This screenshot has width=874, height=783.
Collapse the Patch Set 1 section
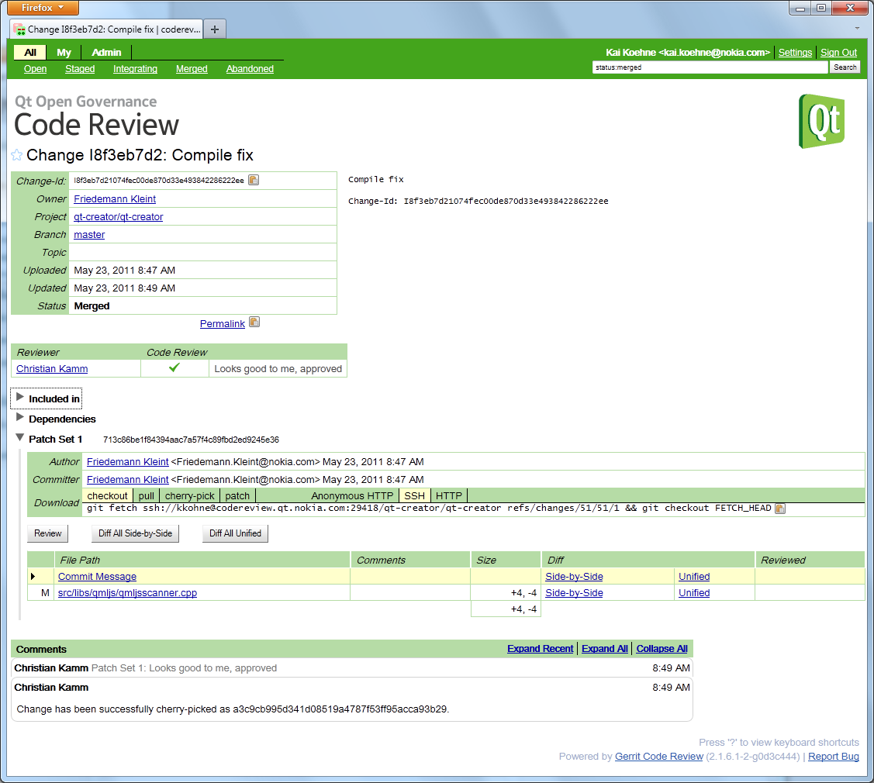click(20, 438)
